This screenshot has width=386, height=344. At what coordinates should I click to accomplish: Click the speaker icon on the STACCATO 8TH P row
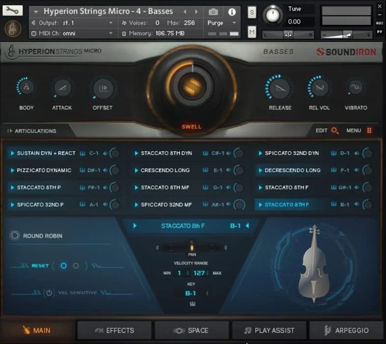tap(105, 187)
